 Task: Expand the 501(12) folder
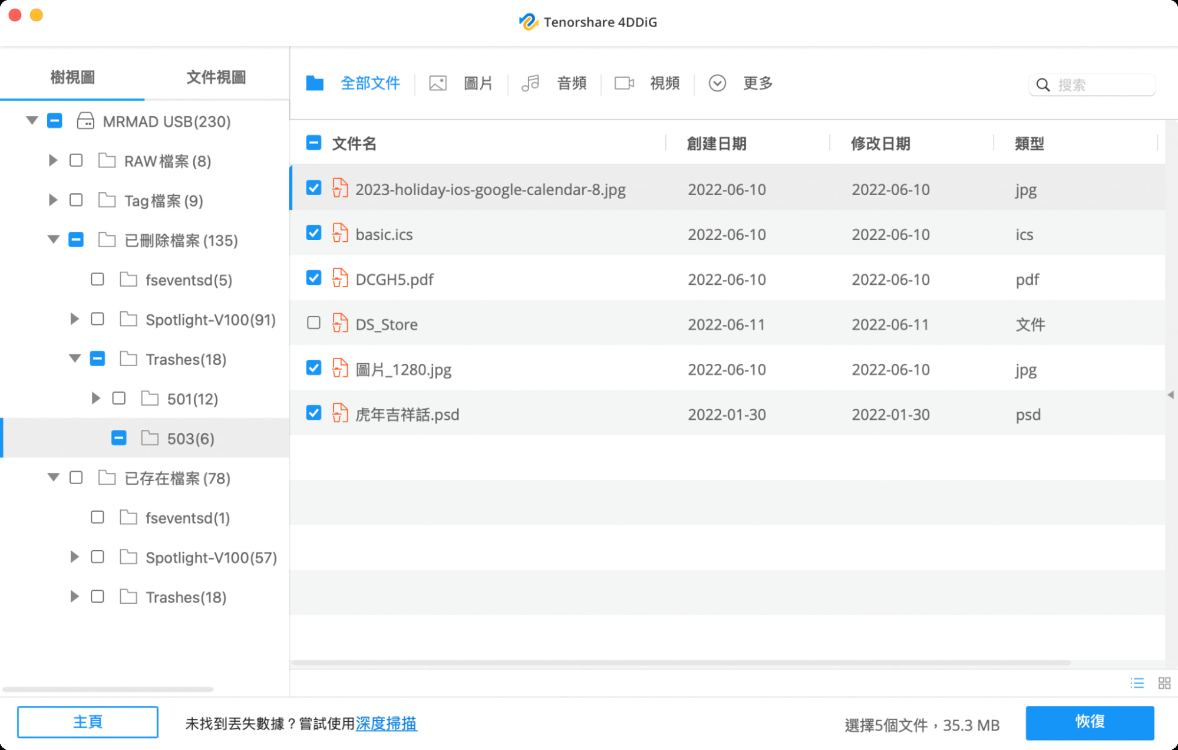pyautogui.click(x=95, y=399)
